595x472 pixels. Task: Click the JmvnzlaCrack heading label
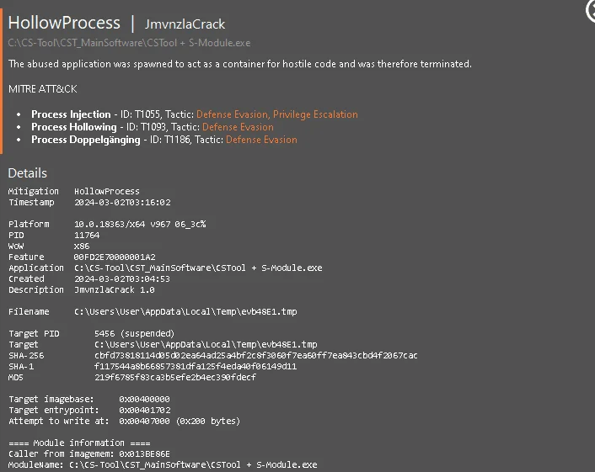pyautogui.click(x=185, y=24)
